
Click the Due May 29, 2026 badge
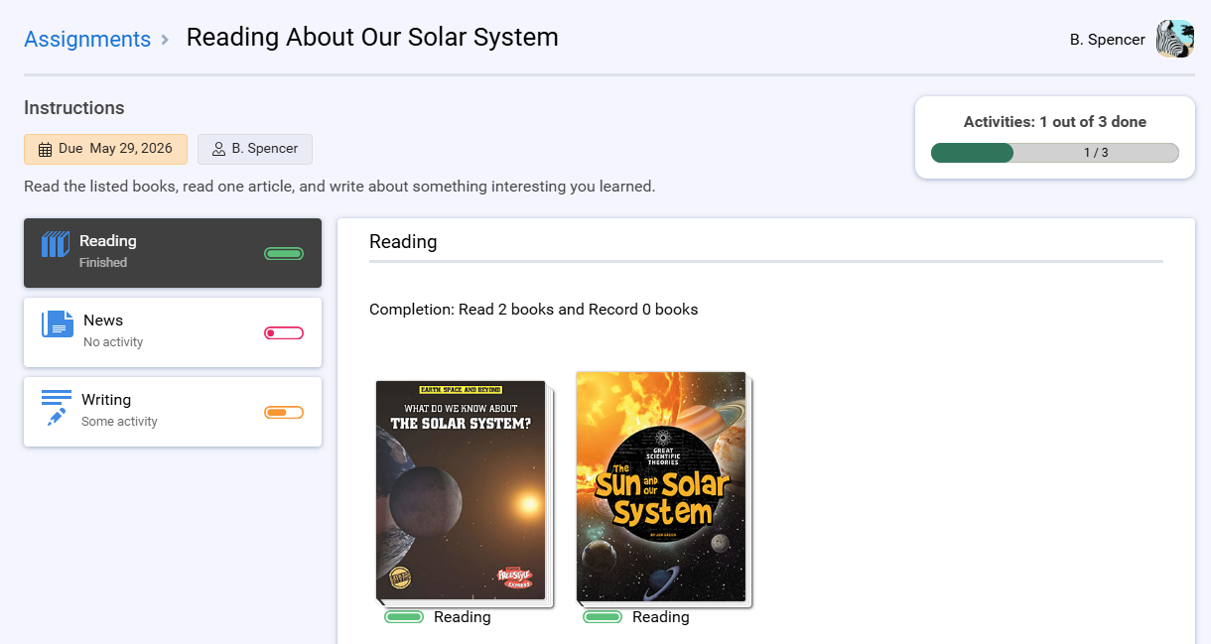point(105,149)
